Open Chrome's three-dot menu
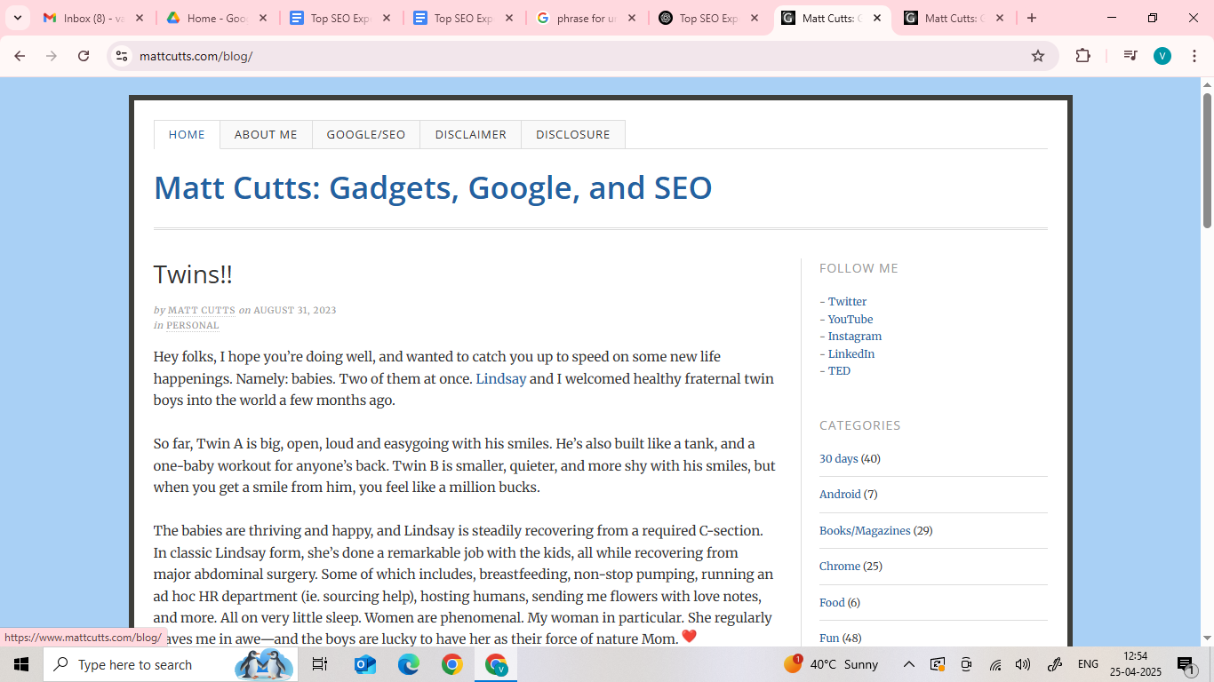This screenshot has height=682, width=1214. (x=1194, y=56)
